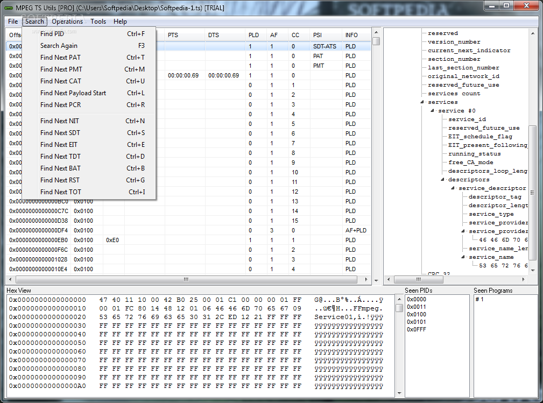This screenshot has height=403, width=543.
Task: Select PID 0x0101 in Seen PIDs
Action: 416,322
